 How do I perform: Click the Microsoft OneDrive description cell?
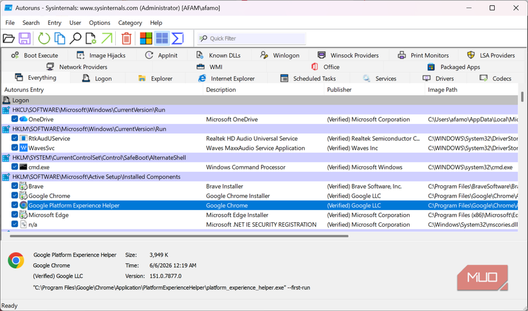coord(232,119)
